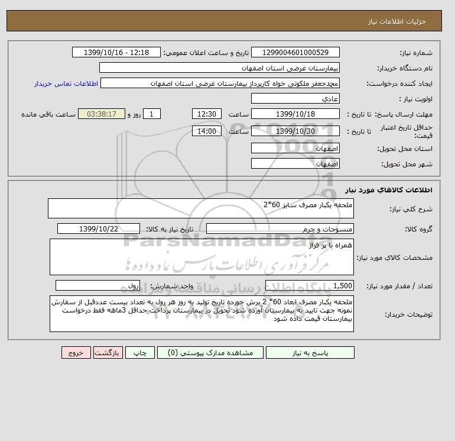Screen dimensions: 455x441
Task: Click price validity date 1399/10/30
Action: click(295, 131)
